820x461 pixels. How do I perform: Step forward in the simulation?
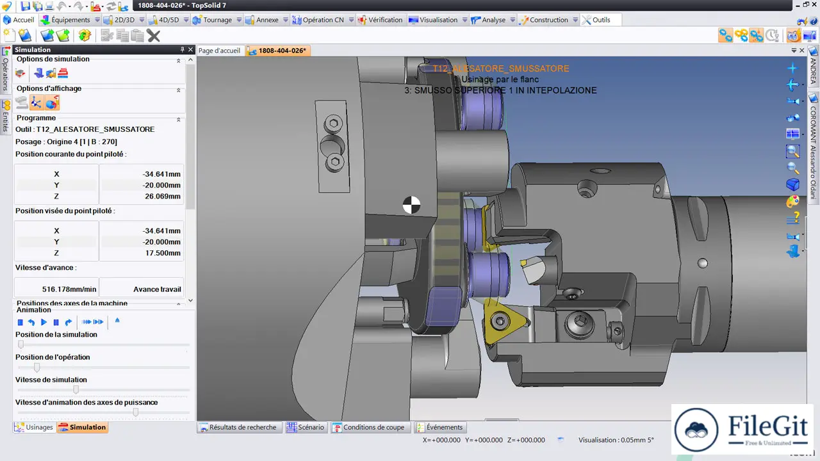point(68,322)
